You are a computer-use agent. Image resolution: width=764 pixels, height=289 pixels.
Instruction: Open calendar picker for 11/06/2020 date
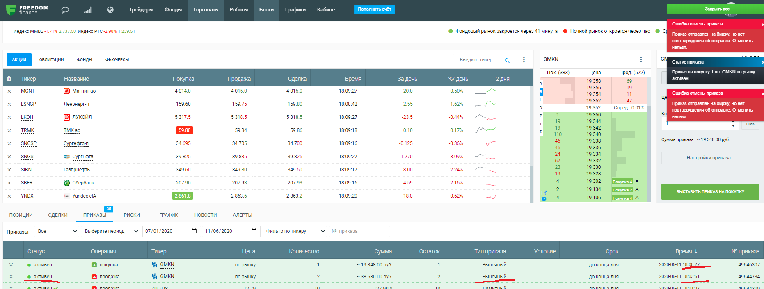pos(254,231)
